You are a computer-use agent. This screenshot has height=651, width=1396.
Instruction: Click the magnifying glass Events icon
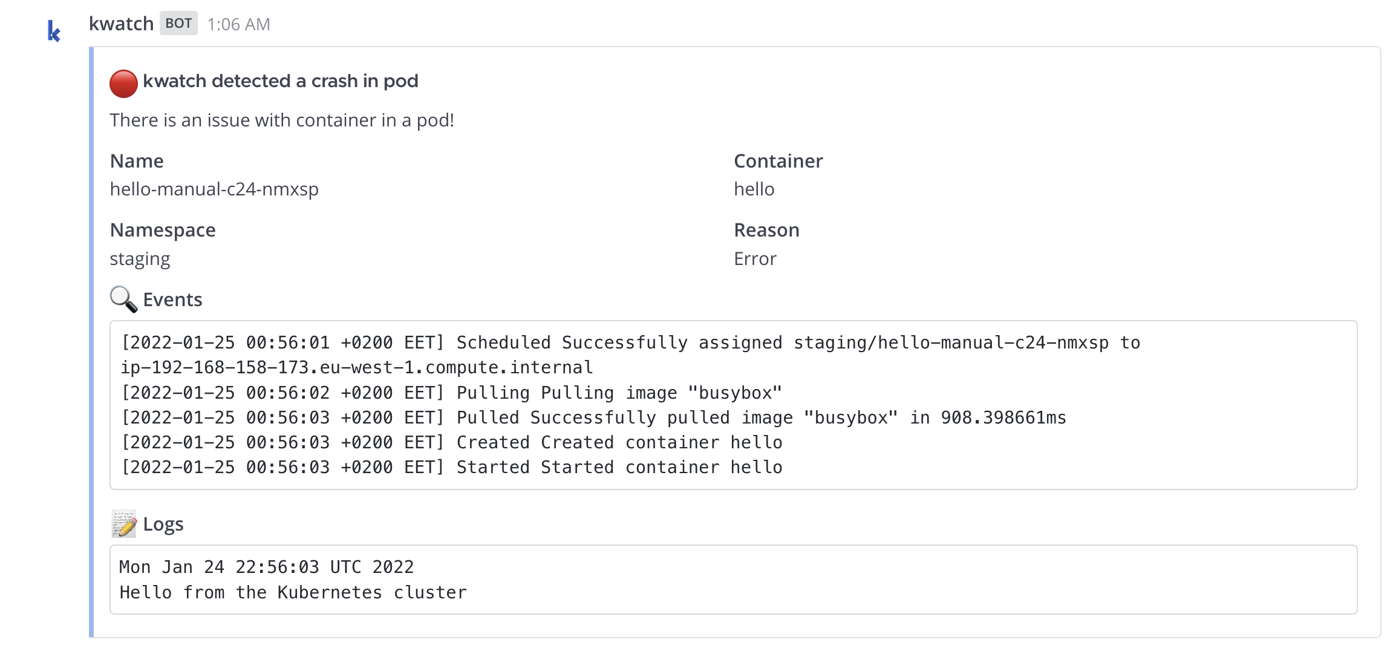tap(123, 299)
